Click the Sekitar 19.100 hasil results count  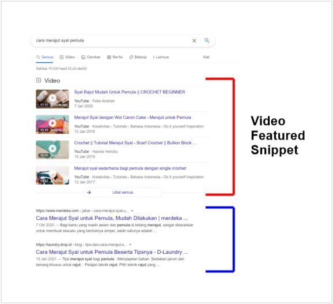(62, 69)
